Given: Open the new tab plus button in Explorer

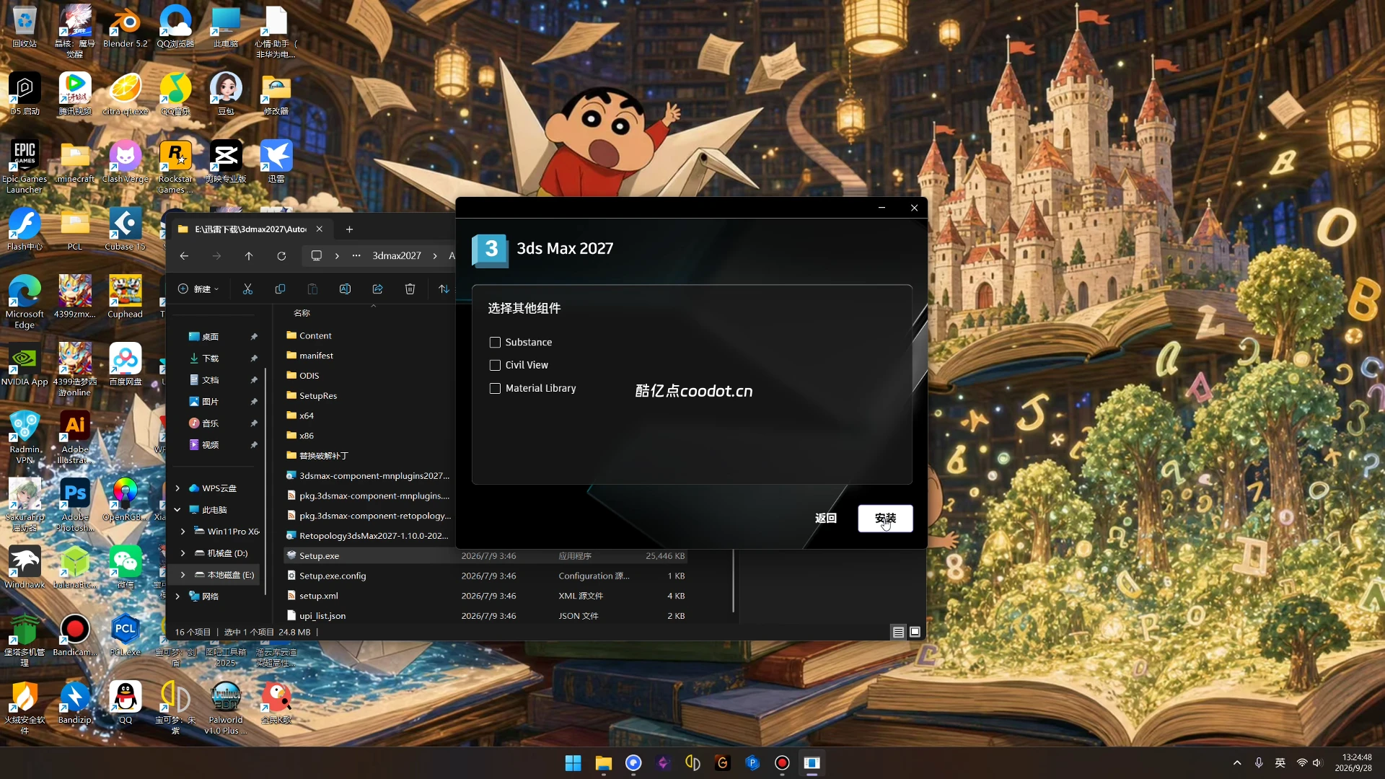Looking at the screenshot, I should 349,229.
